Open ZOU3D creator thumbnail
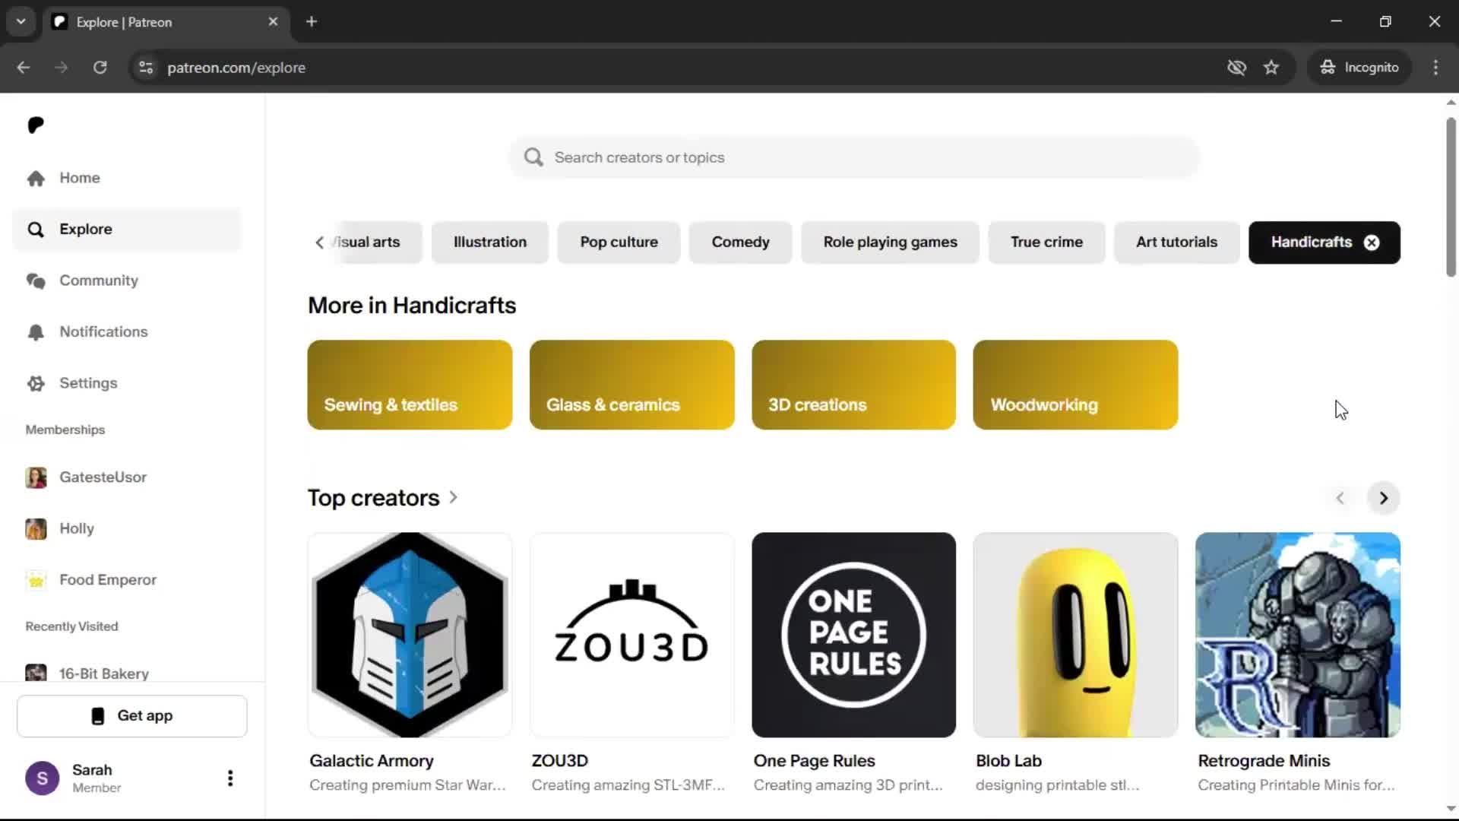Viewport: 1459px width, 821px height. point(631,635)
